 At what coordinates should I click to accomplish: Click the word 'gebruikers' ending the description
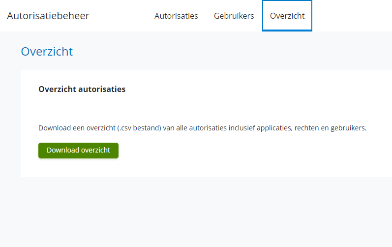[x=348, y=128]
